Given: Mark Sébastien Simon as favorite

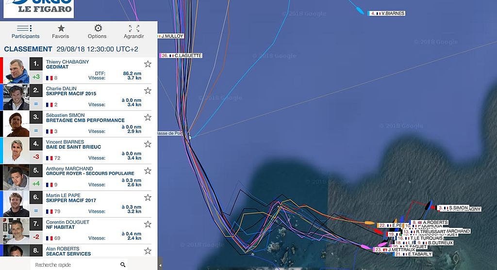Looking at the screenshot, I should 148,117.
